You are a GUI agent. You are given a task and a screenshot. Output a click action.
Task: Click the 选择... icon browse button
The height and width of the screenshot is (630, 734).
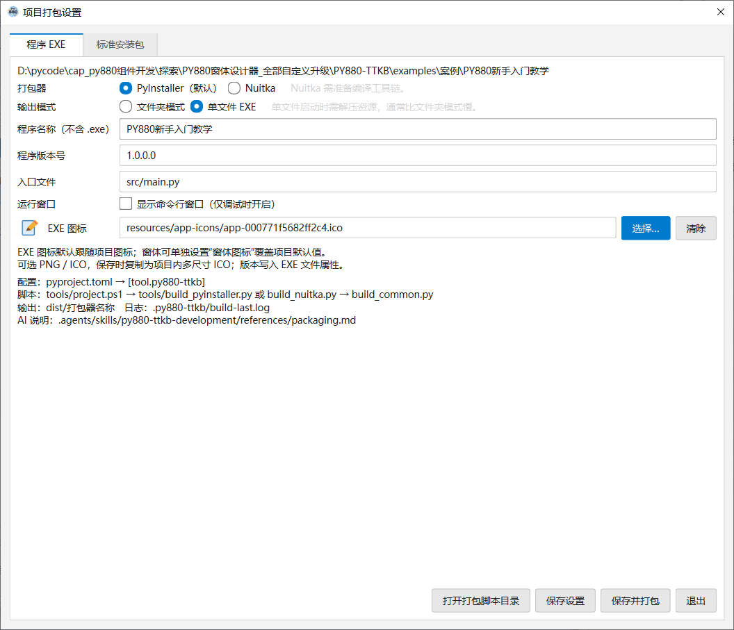(x=646, y=229)
